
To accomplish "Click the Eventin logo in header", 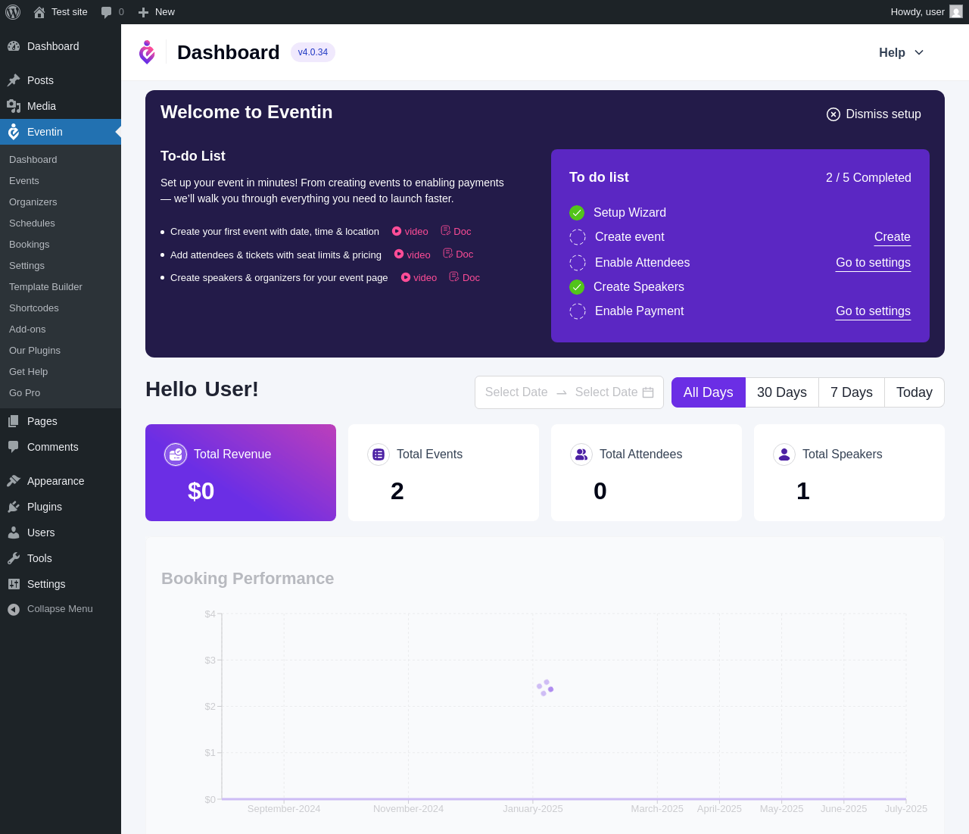I will 147,52.
